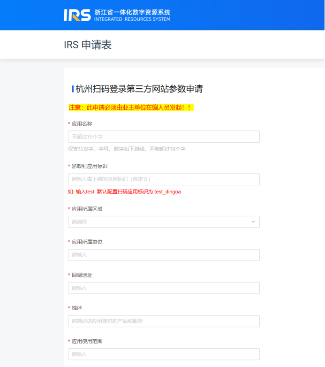The height and width of the screenshot is (367, 325).
Task: Click the chevron arrow in 应用所属区域
Action: 253,222
